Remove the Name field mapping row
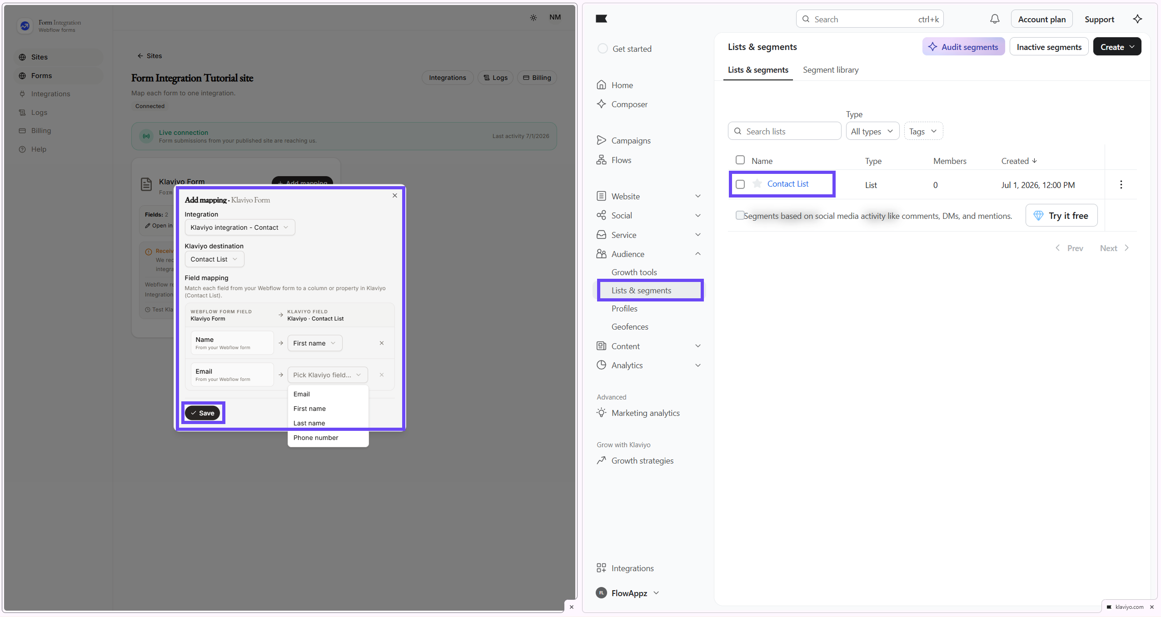This screenshot has height=617, width=1161. tap(382, 343)
